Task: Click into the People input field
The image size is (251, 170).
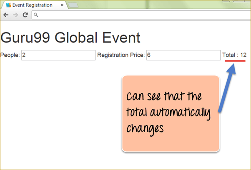Action: 58,55
